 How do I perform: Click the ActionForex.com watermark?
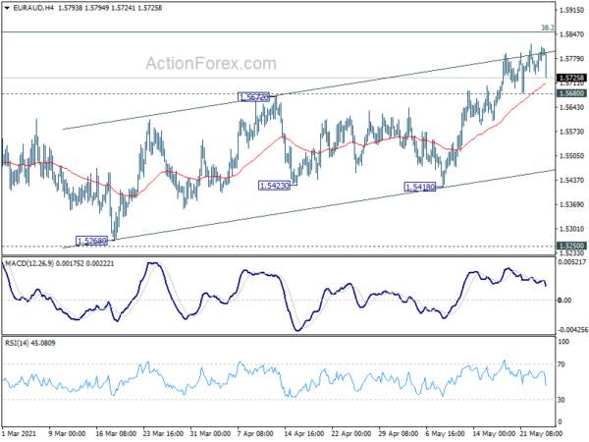[x=211, y=64]
